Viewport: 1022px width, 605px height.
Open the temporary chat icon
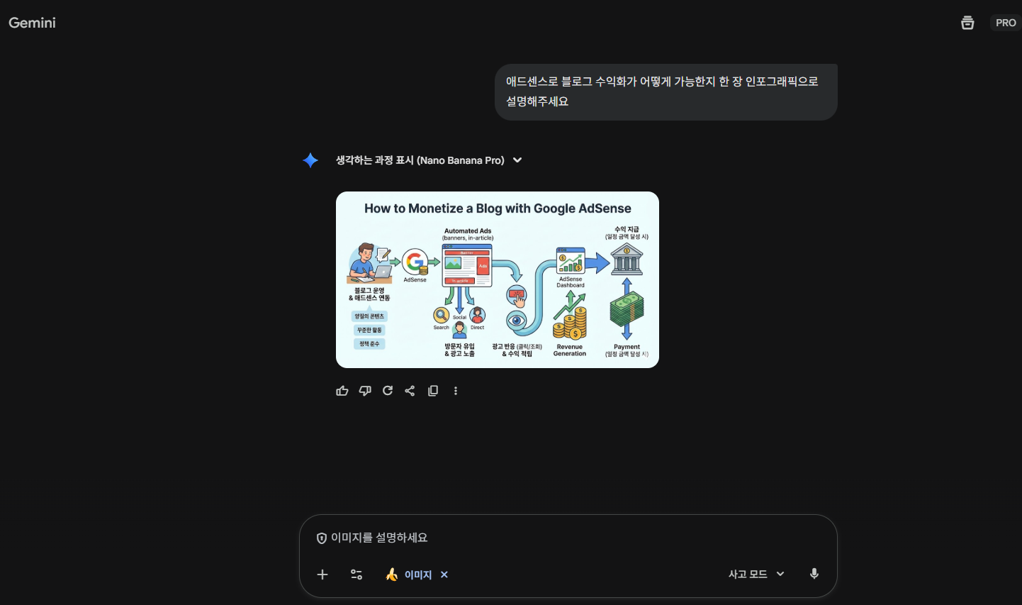pyautogui.click(x=967, y=23)
